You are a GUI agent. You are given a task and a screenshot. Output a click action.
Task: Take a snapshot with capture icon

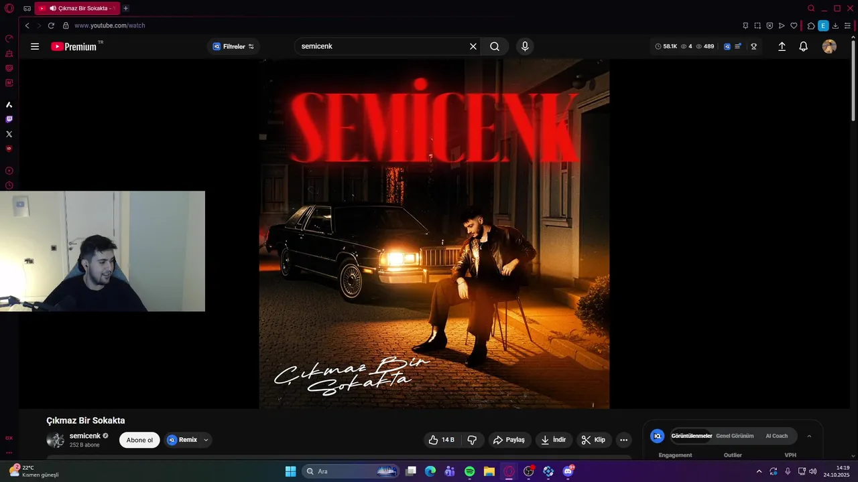pos(757,25)
